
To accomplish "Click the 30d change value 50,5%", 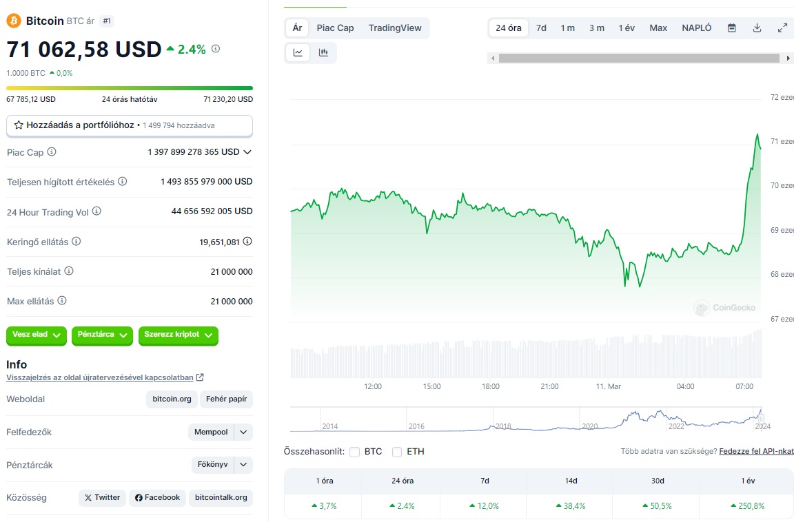I will coord(658,505).
